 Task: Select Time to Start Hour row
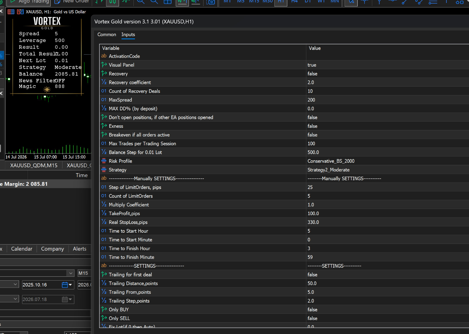pyautogui.click(x=284, y=231)
